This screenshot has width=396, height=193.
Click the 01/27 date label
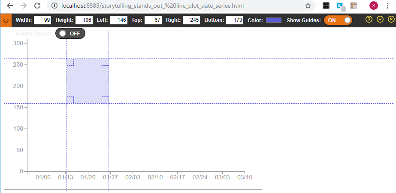110,178
